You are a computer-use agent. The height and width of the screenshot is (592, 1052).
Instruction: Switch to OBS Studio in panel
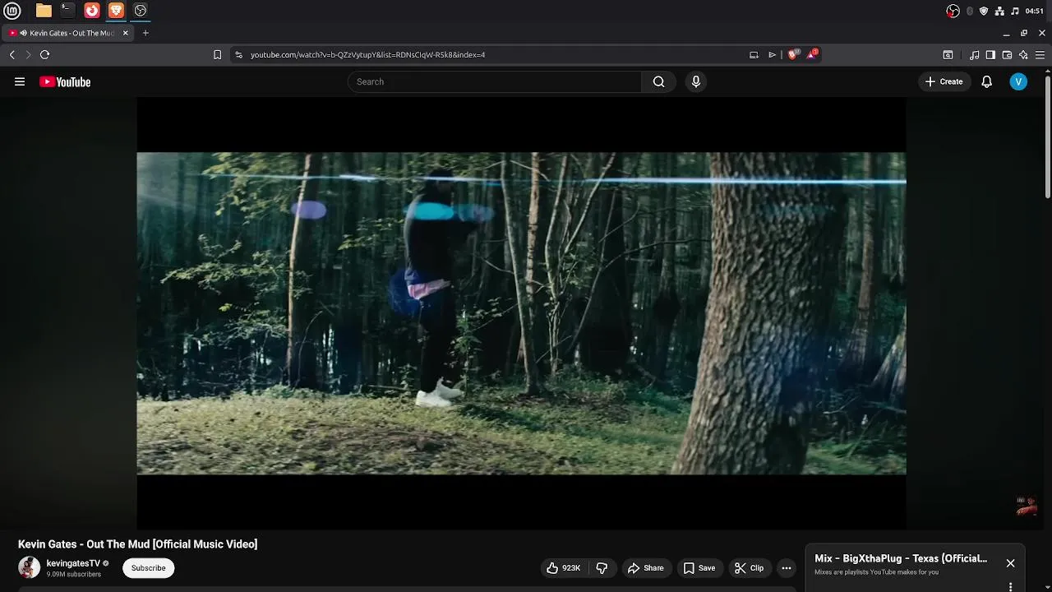pyautogui.click(x=141, y=11)
